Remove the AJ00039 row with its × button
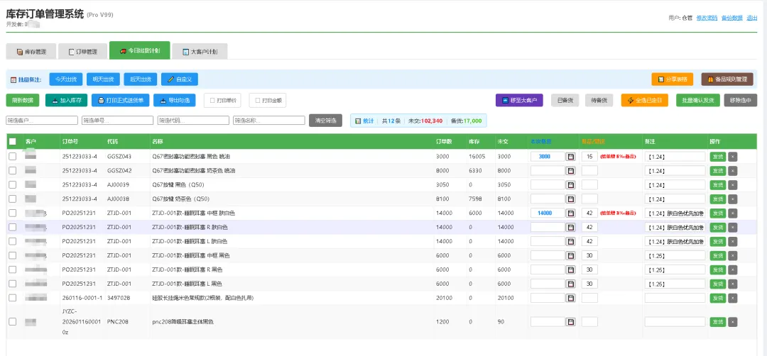The height and width of the screenshot is (356, 767). point(732,185)
